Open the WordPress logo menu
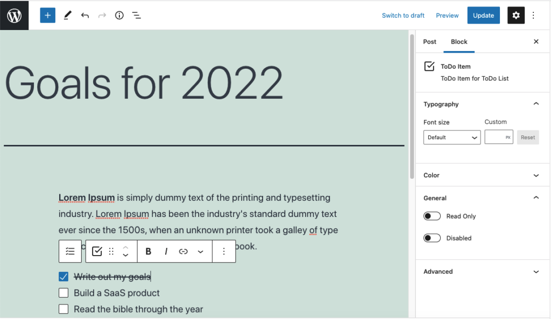The height and width of the screenshot is (319, 551). tap(15, 15)
